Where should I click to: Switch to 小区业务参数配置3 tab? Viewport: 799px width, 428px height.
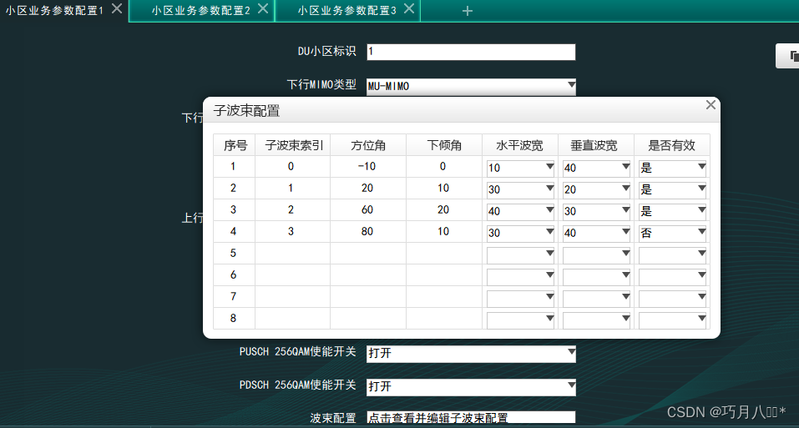(347, 10)
